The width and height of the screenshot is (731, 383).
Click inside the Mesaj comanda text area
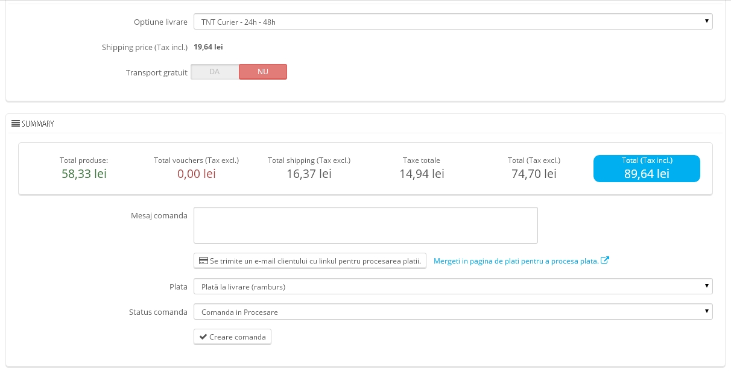[365, 226]
